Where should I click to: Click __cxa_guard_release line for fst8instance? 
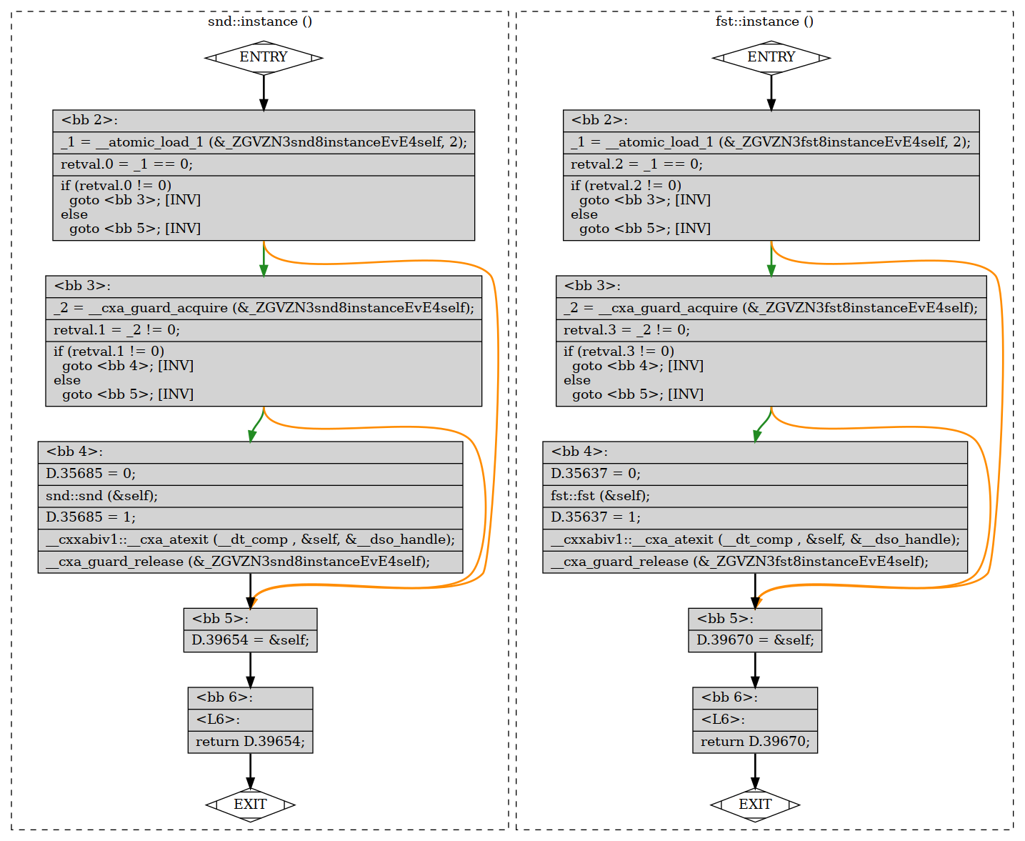(755, 562)
